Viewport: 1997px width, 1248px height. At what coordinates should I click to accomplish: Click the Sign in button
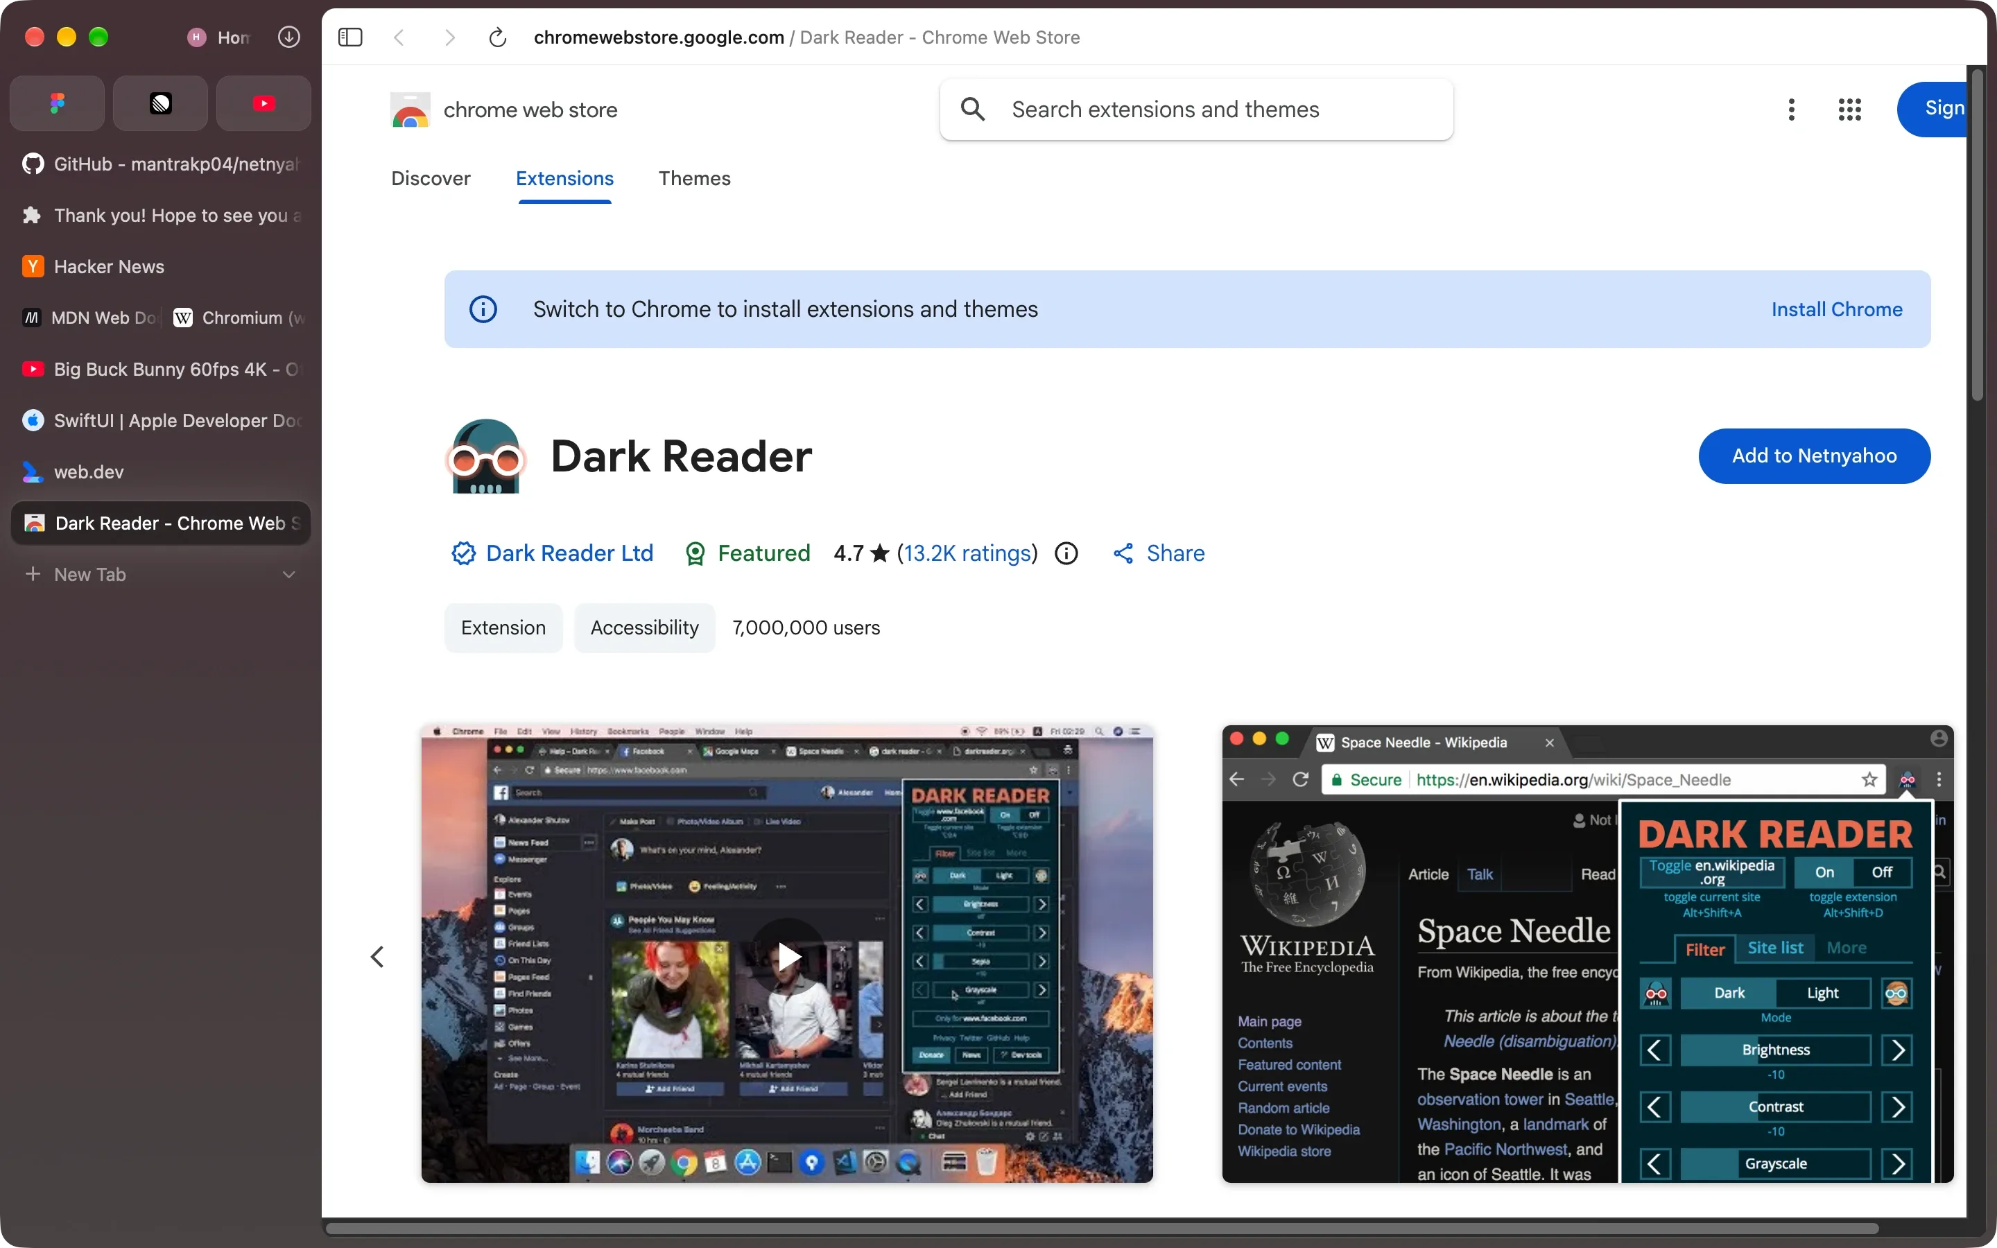(1932, 109)
